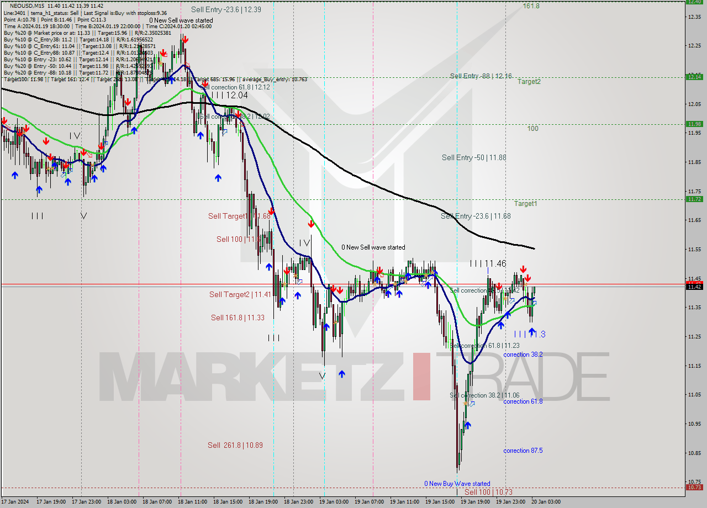This screenshot has height=508, width=707.
Task: Select the green '161.8' Fibonacci label
Action: coord(531,6)
